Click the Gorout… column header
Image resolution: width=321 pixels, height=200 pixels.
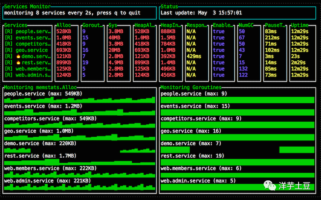click(93, 25)
